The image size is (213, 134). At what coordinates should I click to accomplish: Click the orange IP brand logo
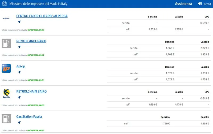tap(6, 68)
